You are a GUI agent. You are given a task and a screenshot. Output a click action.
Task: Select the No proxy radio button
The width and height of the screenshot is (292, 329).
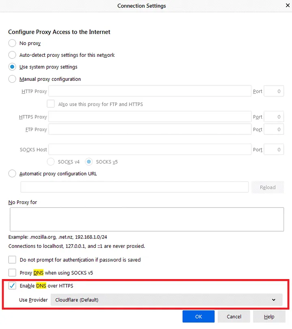12,43
